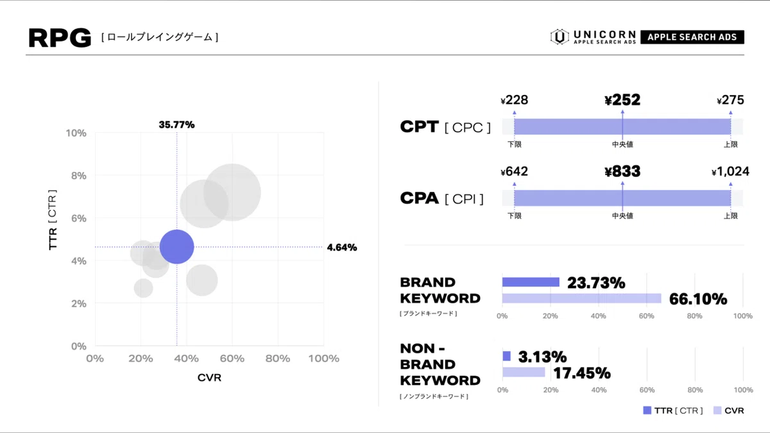Click the Non-Brand Keyword CVR bar at 17.45%
The height and width of the screenshot is (433, 770).
(x=524, y=372)
